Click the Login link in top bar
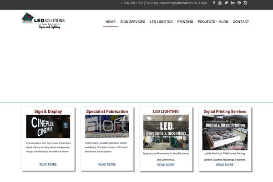Viewport: 273px width, 182px height. click(203, 3)
